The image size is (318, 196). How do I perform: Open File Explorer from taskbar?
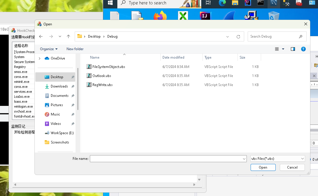pos(235,3)
